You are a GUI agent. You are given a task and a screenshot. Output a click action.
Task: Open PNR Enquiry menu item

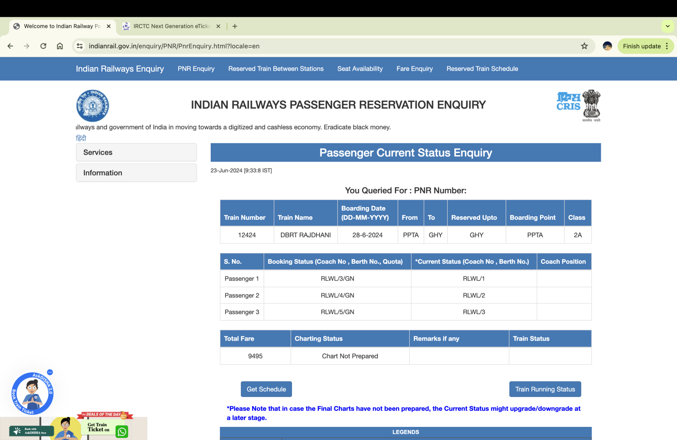point(196,69)
